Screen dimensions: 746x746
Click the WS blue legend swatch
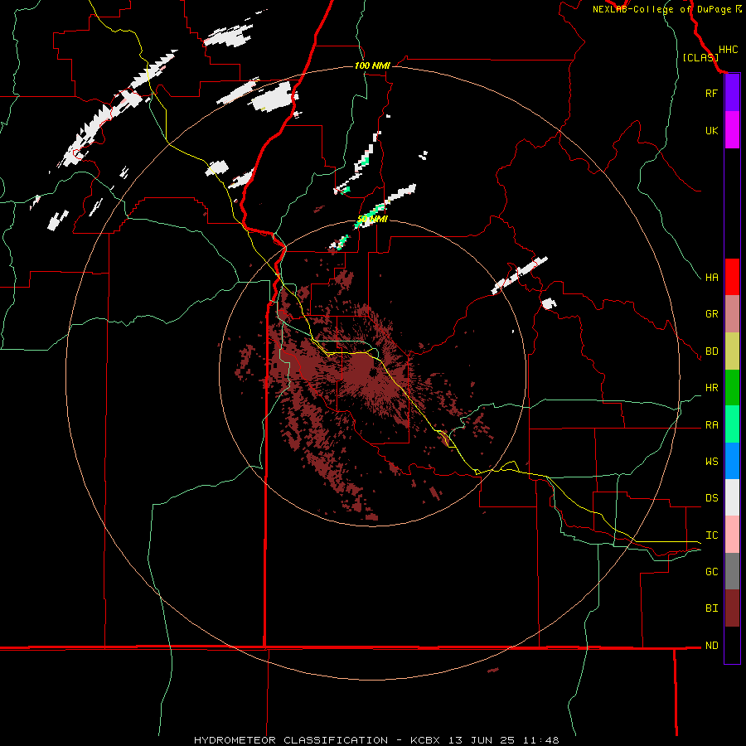tap(732, 461)
